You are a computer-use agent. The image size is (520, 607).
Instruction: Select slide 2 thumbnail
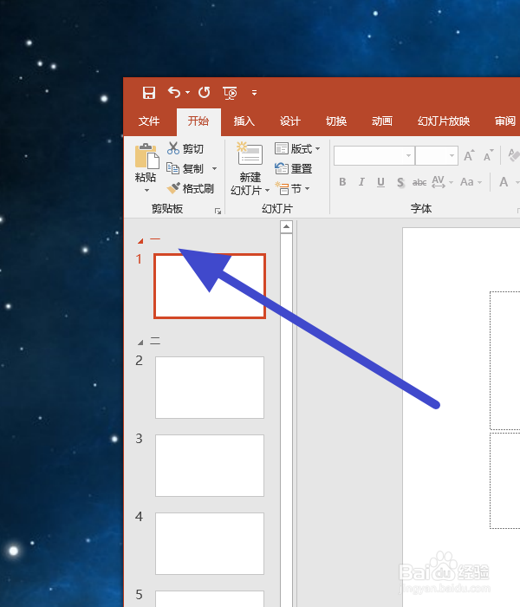tap(210, 388)
